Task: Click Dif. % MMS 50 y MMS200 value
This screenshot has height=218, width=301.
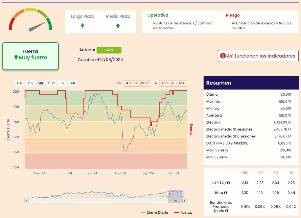Action: coord(284,143)
